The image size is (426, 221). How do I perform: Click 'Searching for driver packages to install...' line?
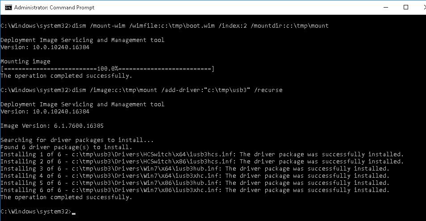pos(77,140)
